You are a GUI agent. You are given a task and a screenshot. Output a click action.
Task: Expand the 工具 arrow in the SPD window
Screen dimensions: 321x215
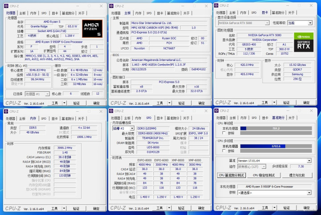pyautogui.click(x=169, y=208)
